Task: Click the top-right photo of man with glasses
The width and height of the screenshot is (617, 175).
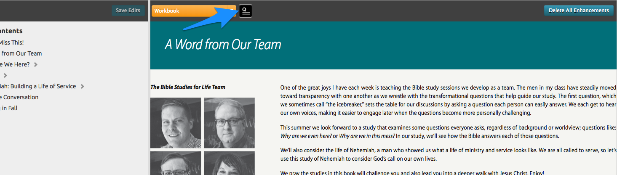Action: (x=229, y=123)
